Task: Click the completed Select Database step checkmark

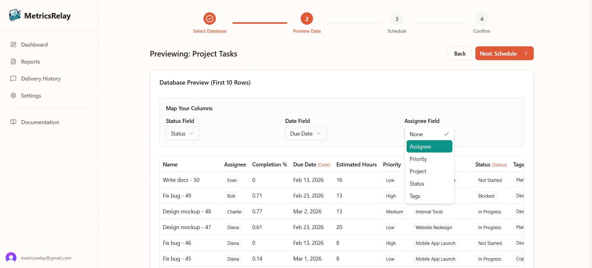Action: pyautogui.click(x=210, y=19)
